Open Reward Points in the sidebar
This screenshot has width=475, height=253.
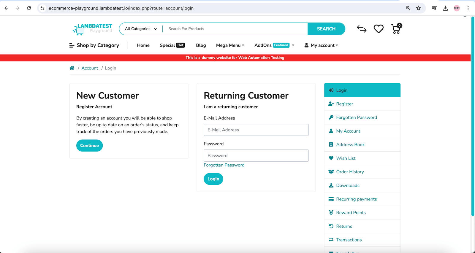click(x=362, y=213)
